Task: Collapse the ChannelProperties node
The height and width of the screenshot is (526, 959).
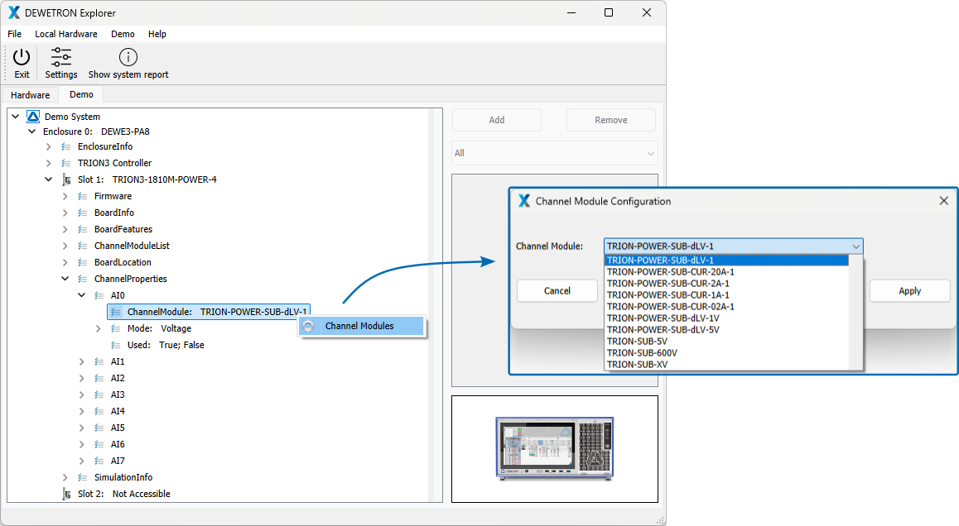Action: pyautogui.click(x=65, y=279)
